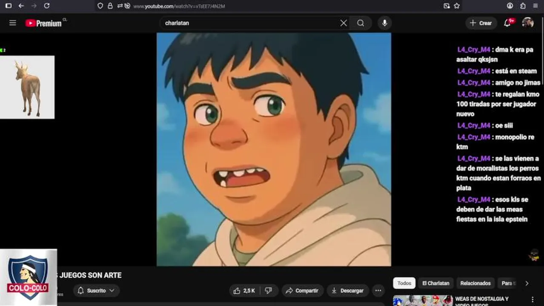
Task: Click the Compartir share button
Action: [x=302, y=291]
